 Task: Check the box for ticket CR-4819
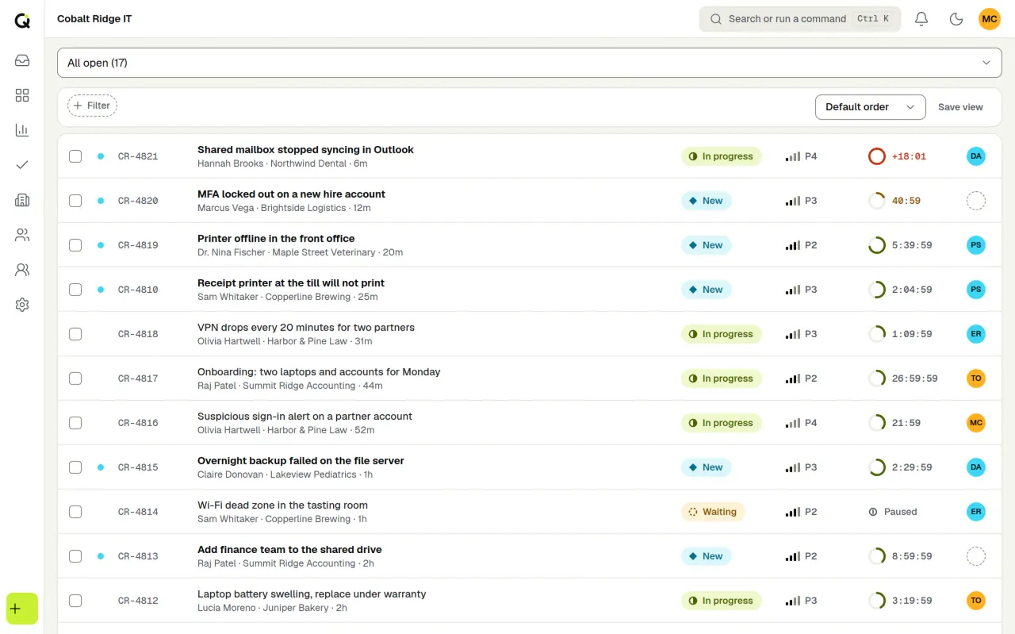tap(75, 245)
